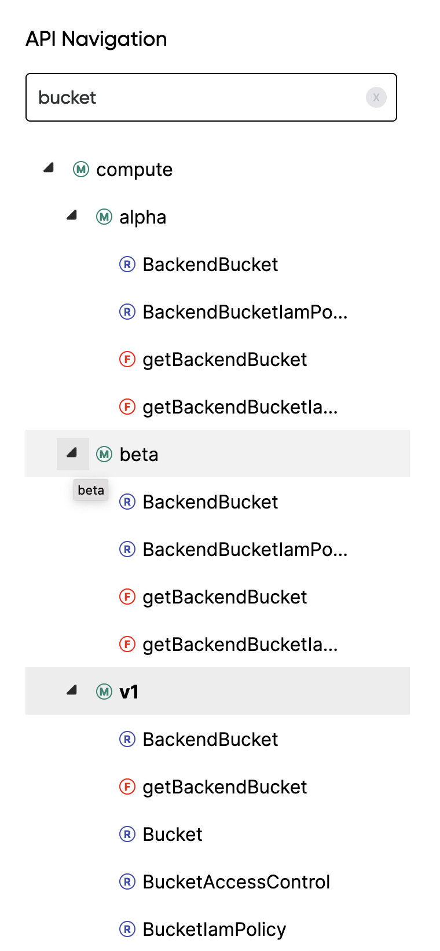Image resolution: width=440 pixels, height=951 pixels.
Task: Clear the bucket search query
Action: 376,97
